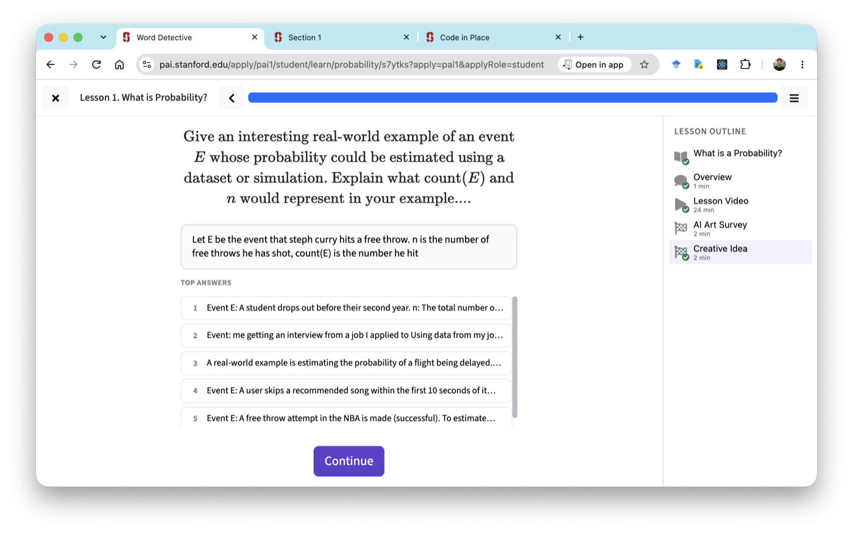Select the Creative Idea outline item
This screenshot has width=853, height=534.
click(740, 252)
